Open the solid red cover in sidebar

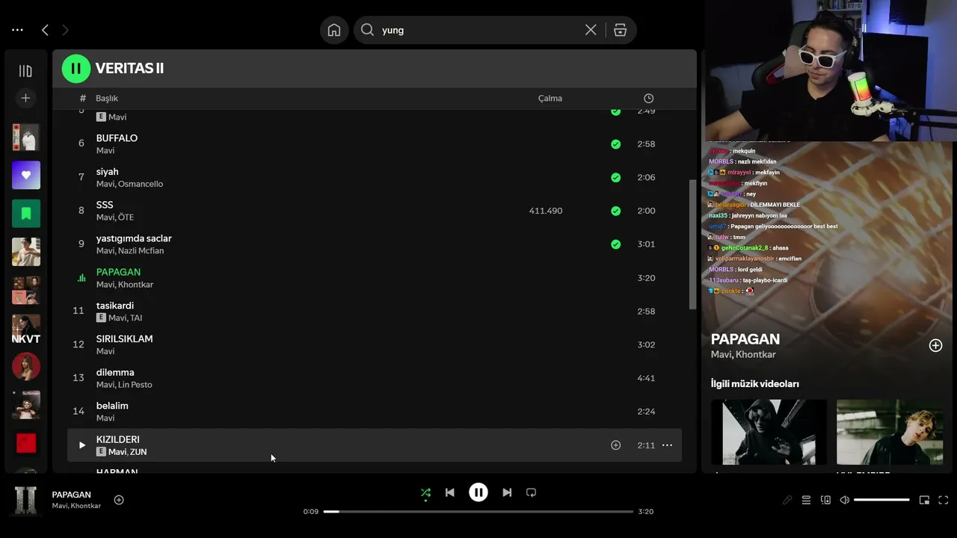coord(26,443)
